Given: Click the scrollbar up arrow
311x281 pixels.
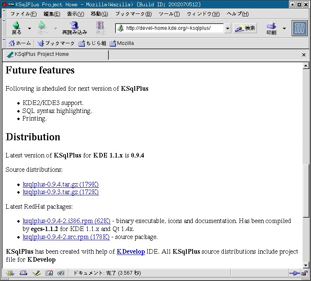Looking at the screenshot, I should [306, 66].
